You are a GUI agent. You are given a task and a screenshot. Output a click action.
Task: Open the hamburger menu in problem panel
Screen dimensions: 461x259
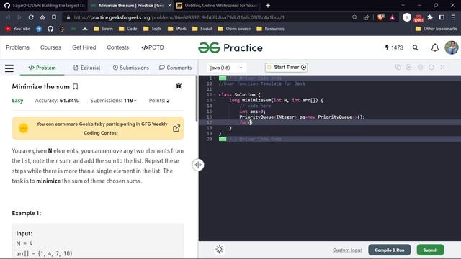point(9,68)
